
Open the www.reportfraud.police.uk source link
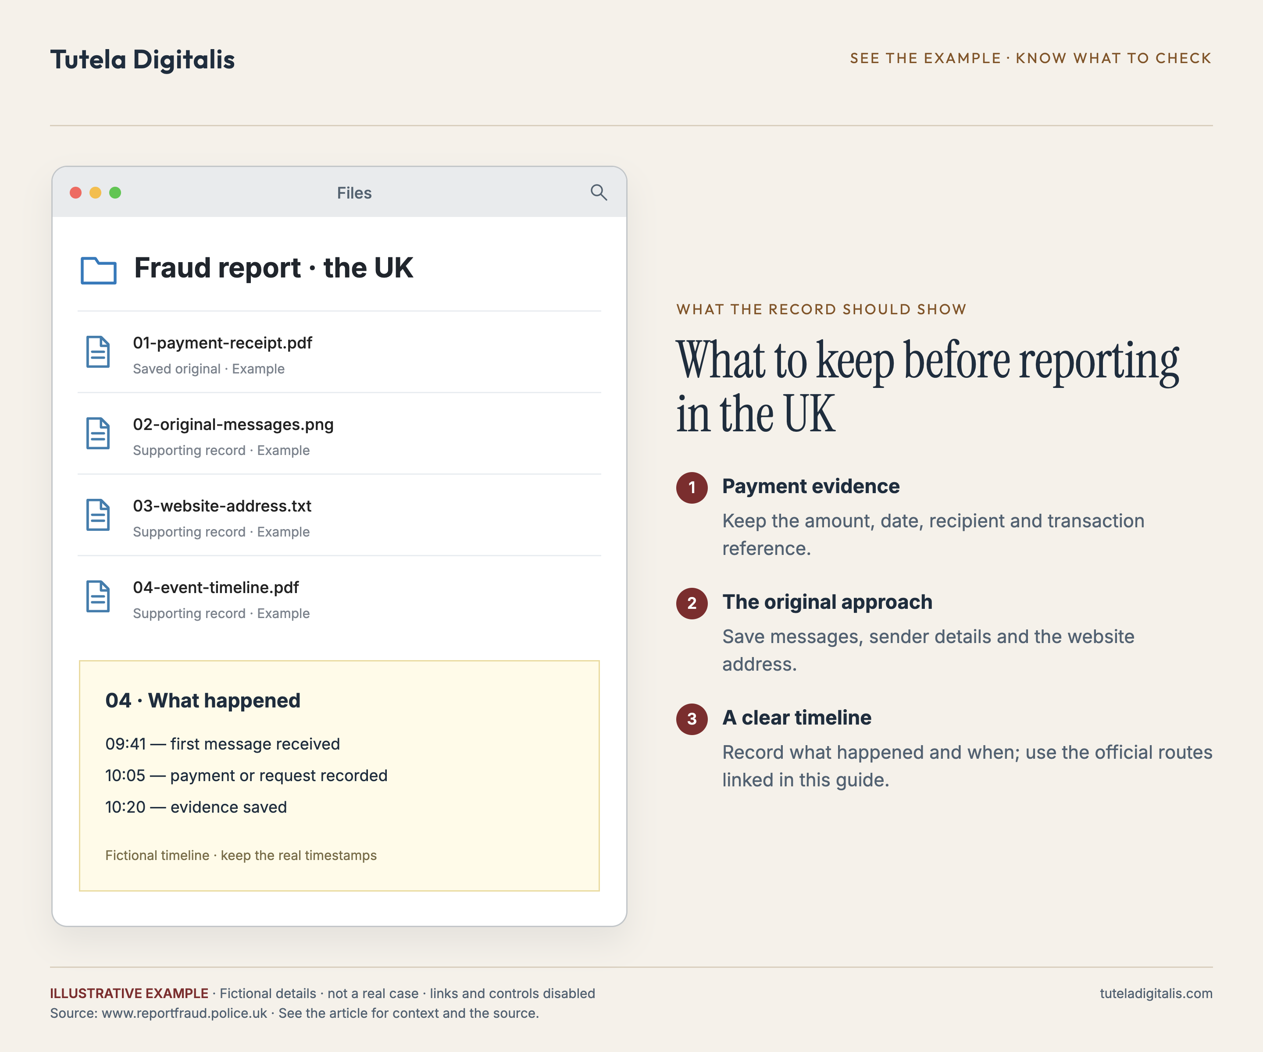[184, 1013]
